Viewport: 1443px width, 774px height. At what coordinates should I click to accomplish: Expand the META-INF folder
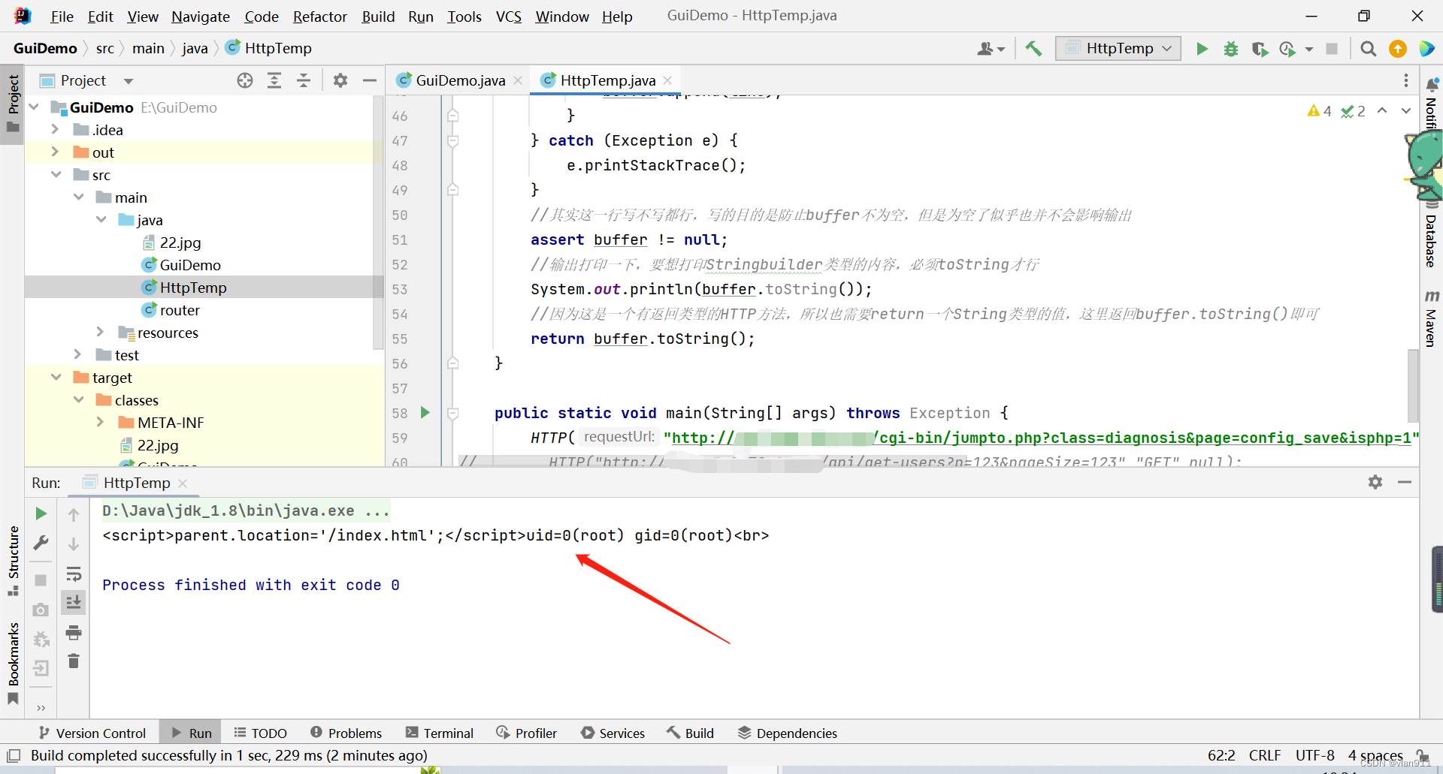point(101,422)
